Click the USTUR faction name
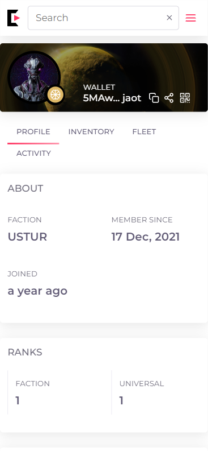This screenshot has height=451, width=208. point(27,237)
